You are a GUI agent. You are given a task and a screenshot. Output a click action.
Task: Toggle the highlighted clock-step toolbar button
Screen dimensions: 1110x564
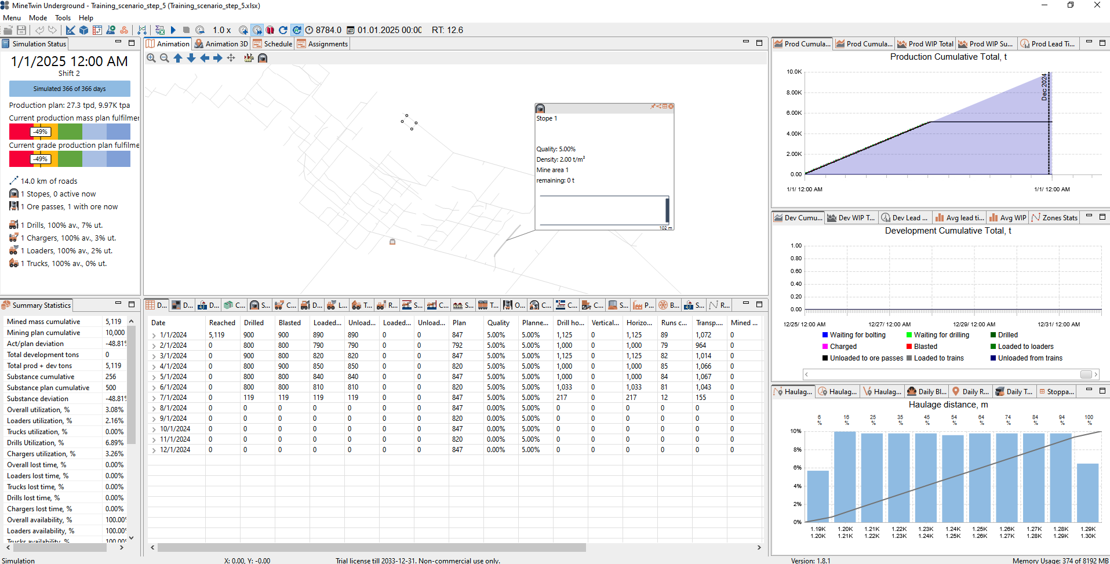(x=257, y=30)
